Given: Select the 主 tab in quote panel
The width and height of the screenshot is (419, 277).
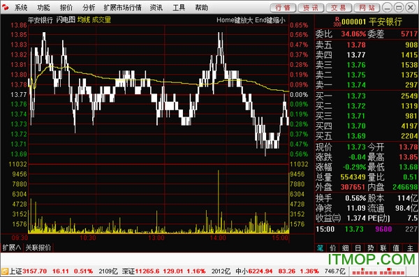Looking at the screenshot, I should (x=410, y=248).
